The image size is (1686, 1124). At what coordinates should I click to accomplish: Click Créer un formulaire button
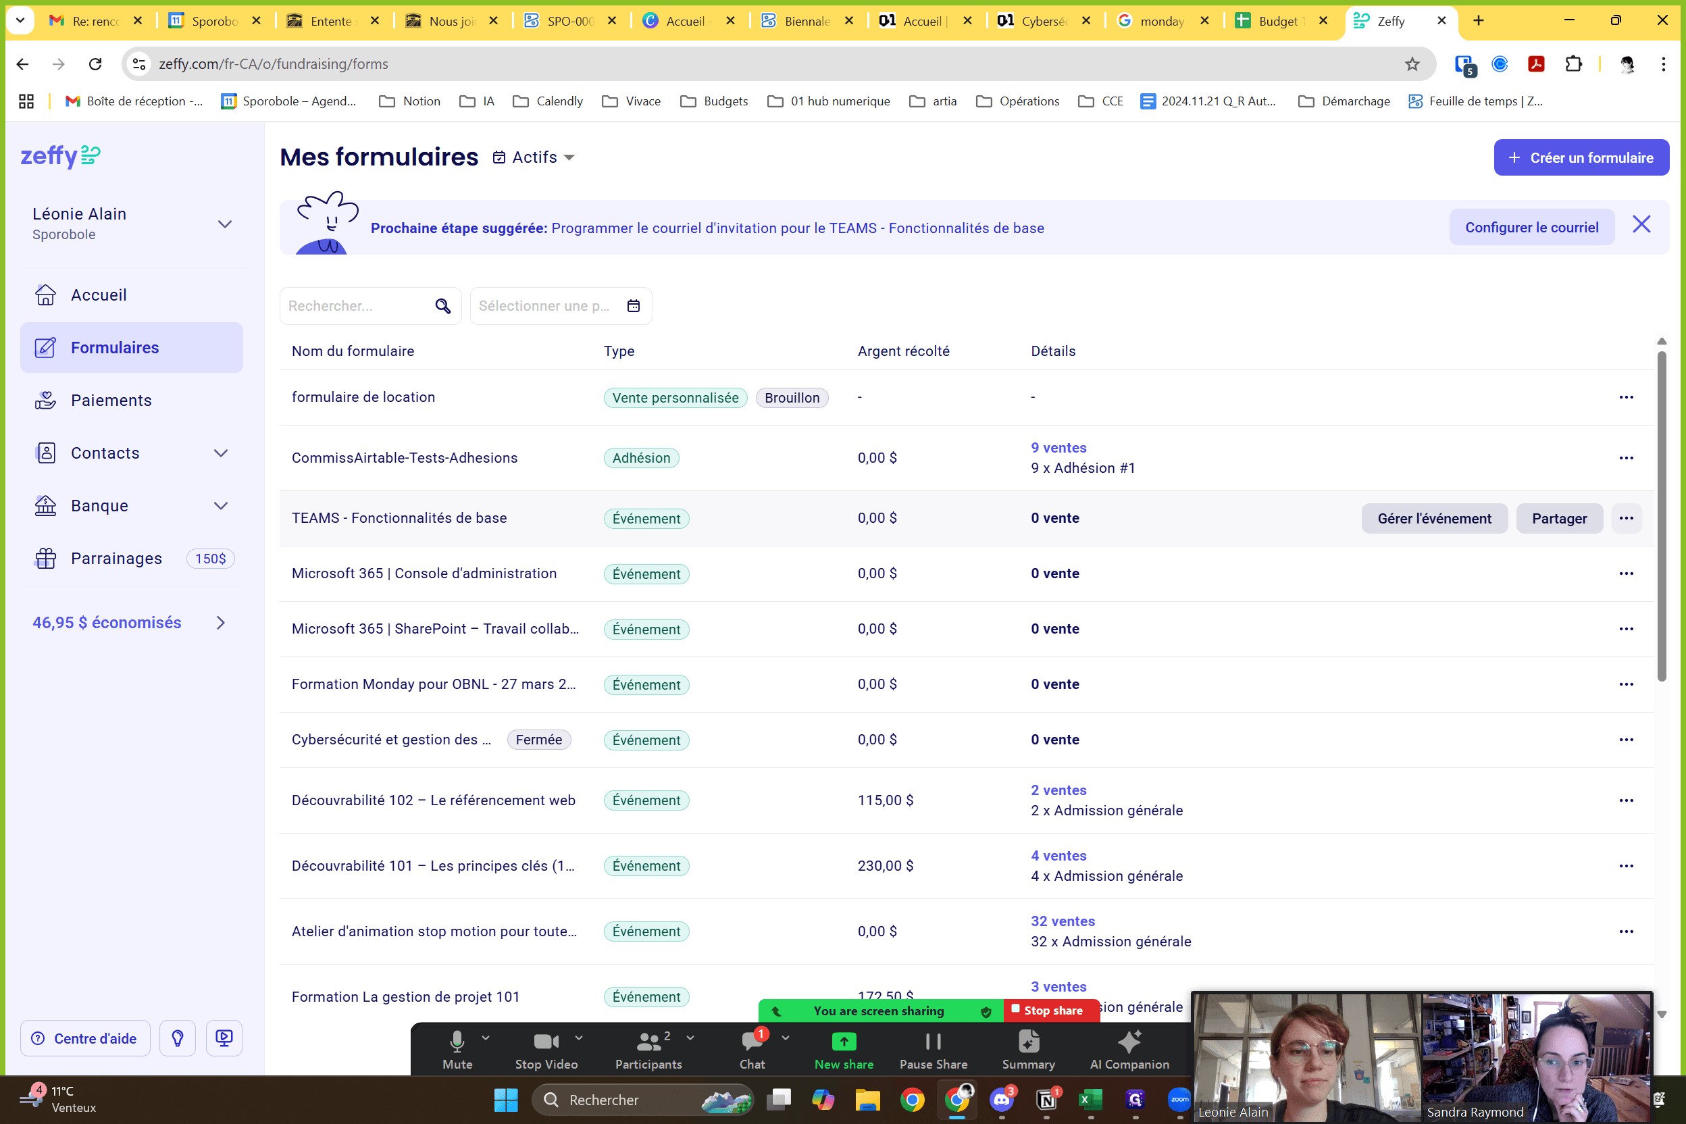(x=1581, y=157)
